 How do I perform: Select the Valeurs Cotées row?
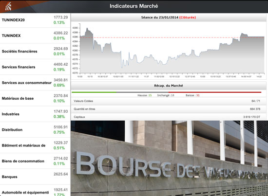[169, 101]
